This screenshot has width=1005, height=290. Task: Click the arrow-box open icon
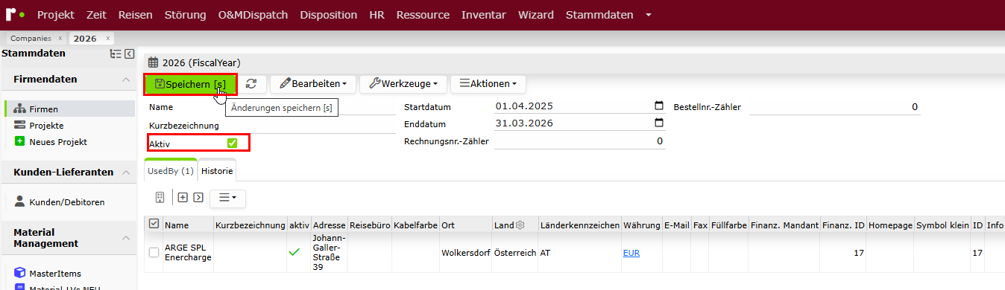198,197
